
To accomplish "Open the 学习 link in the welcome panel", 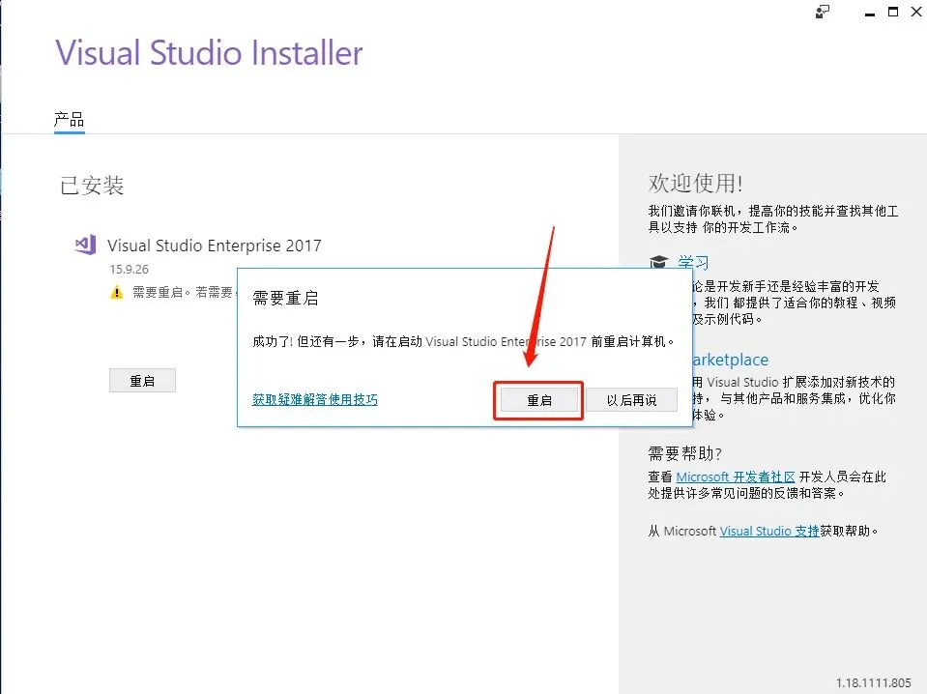I will pos(693,262).
